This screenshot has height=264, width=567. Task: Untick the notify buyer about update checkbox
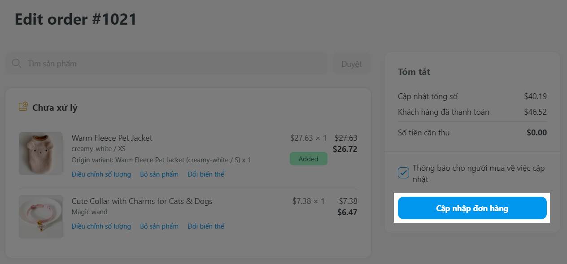pyautogui.click(x=404, y=173)
